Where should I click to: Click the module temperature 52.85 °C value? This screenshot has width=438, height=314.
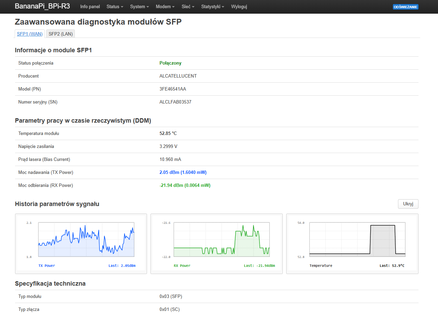pyautogui.click(x=168, y=134)
